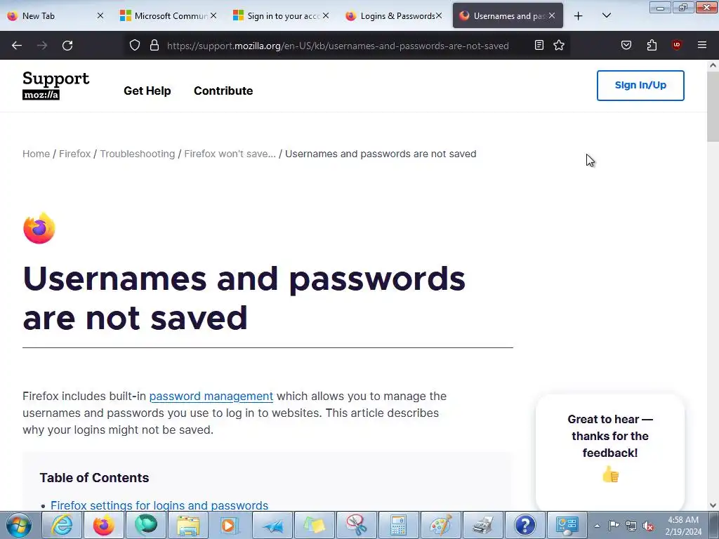Open the password management link
The height and width of the screenshot is (539, 719).
pyautogui.click(x=211, y=396)
